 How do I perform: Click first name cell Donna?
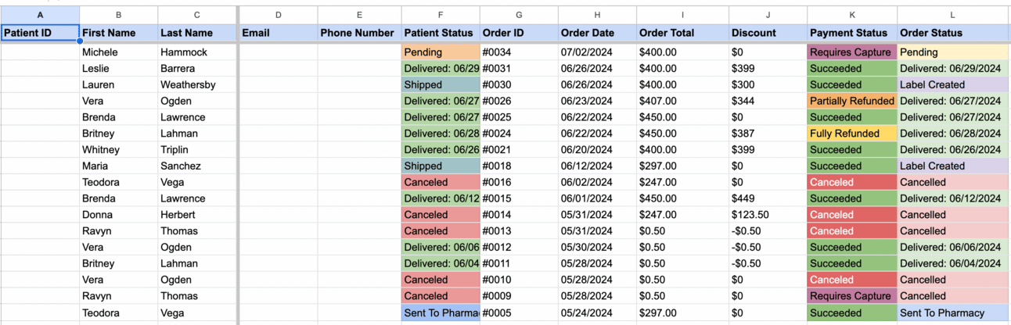pyautogui.click(x=118, y=215)
